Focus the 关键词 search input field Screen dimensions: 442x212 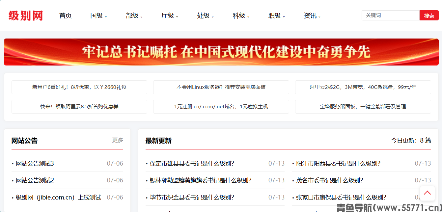click(x=391, y=15)
